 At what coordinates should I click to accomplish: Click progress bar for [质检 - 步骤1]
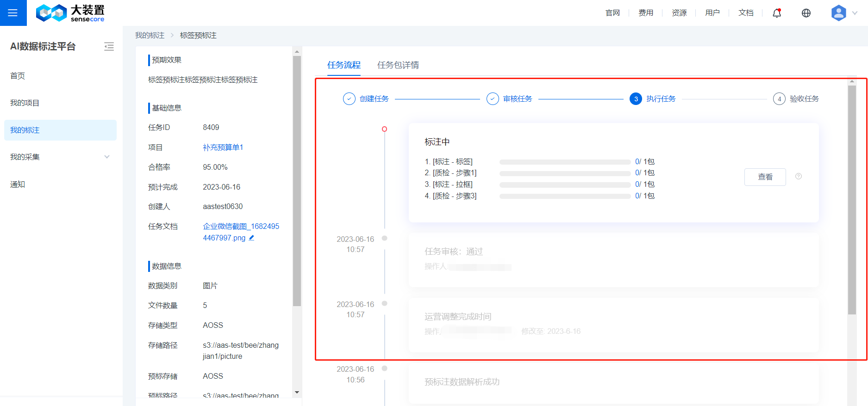(565, 173)
